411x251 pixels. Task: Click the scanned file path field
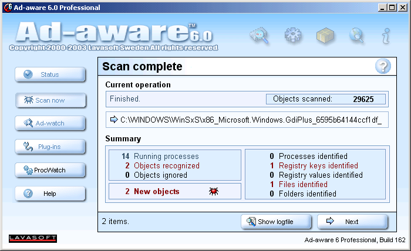[x=247, y=120]
